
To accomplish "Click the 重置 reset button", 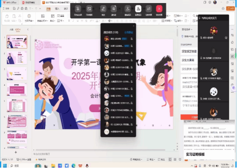I will (61, 16).
